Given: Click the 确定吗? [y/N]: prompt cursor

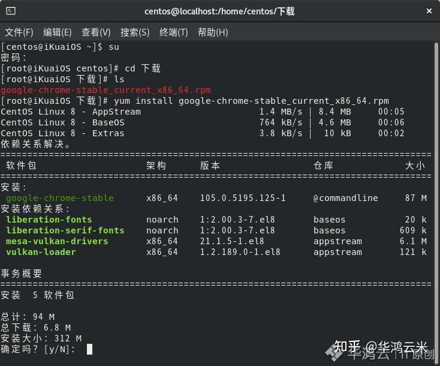Looking at the screenshot, I should (89, 349).
